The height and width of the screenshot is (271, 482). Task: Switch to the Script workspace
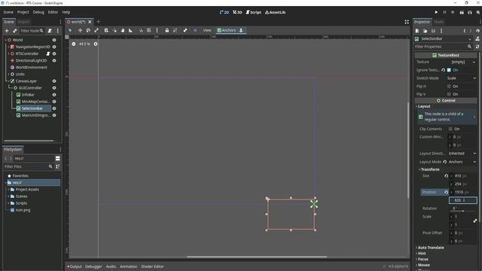pos(253,12)
